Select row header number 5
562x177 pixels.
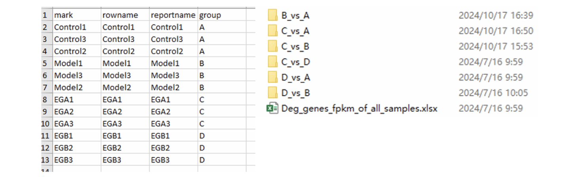point(46,63)
